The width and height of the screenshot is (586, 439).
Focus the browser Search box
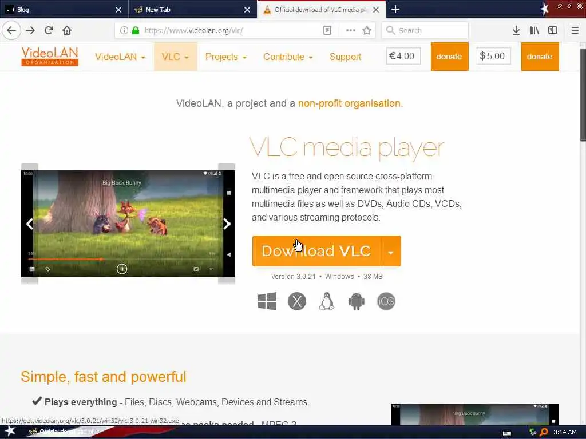point(425,30)
